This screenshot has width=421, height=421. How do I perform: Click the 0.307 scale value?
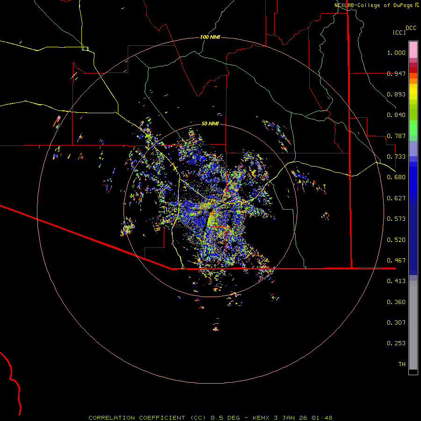396,323
